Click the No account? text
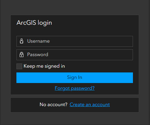Viewport: 150px width, 125px height. [53, 104]
